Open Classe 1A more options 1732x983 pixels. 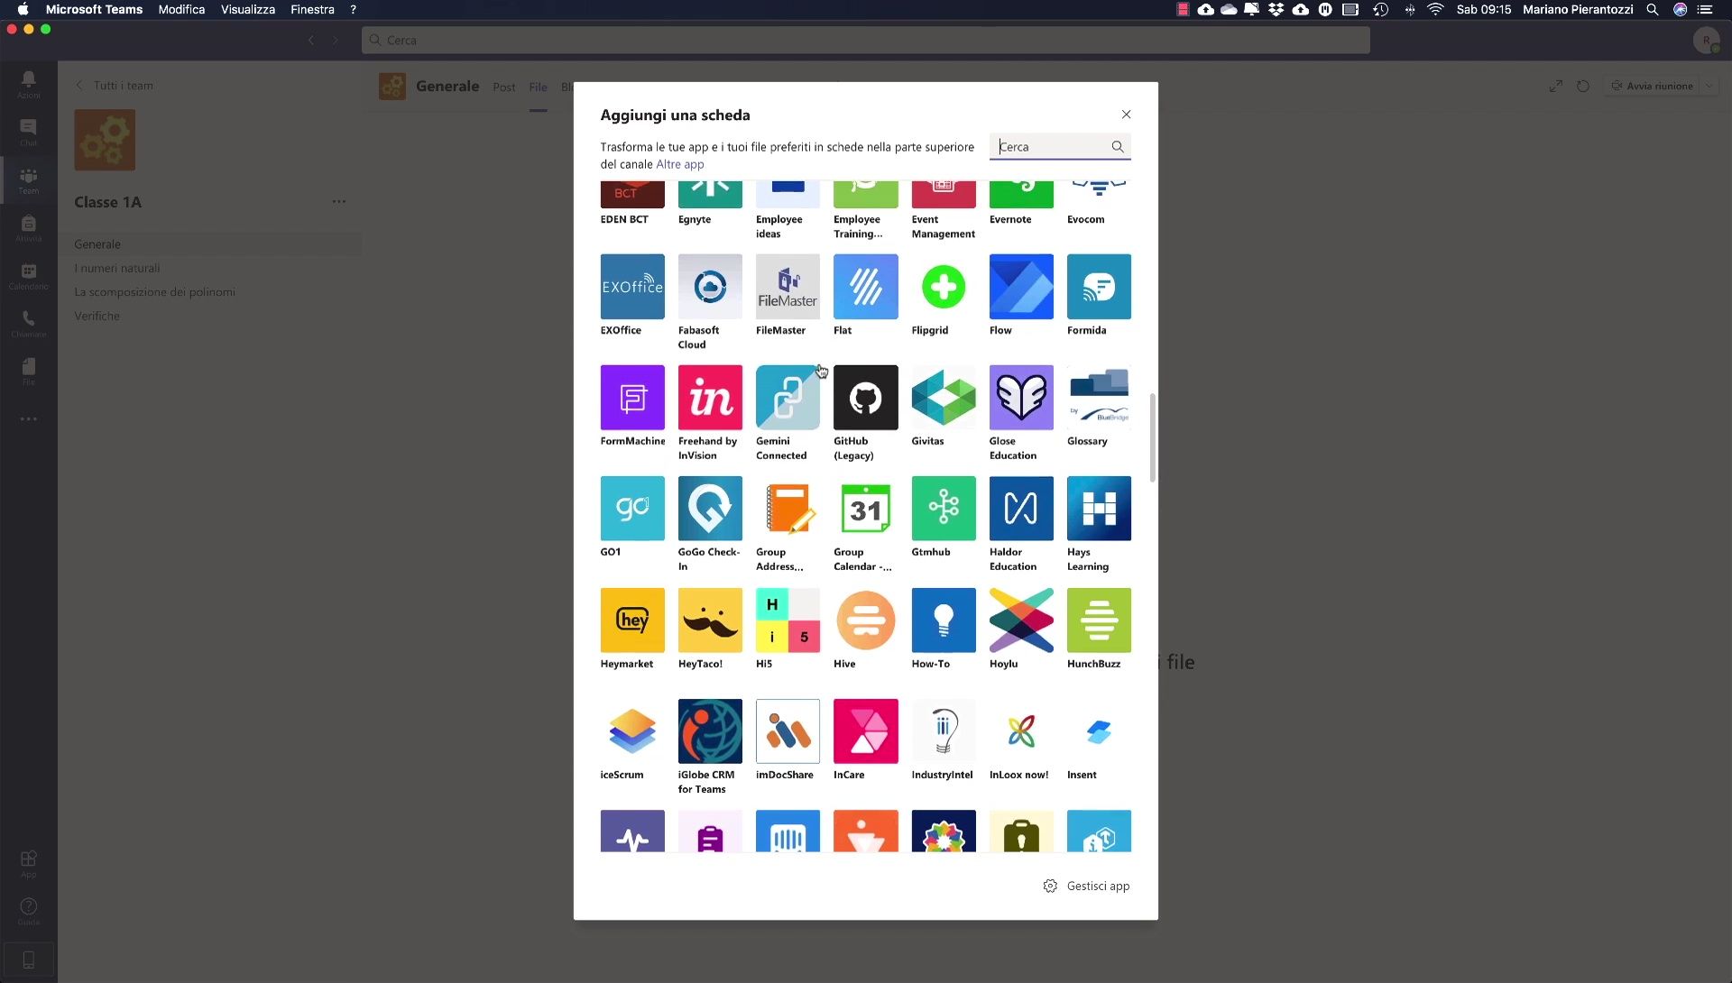338,201
